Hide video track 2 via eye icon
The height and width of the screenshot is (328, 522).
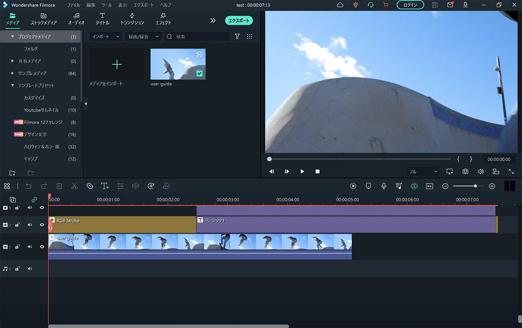pyautogui.click(x=42, y=225)
